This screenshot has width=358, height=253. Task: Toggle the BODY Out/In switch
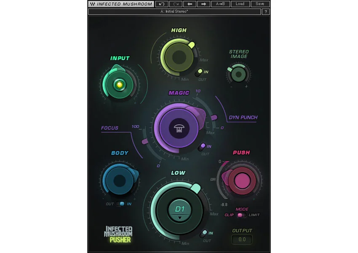click(x=120, y=204)
